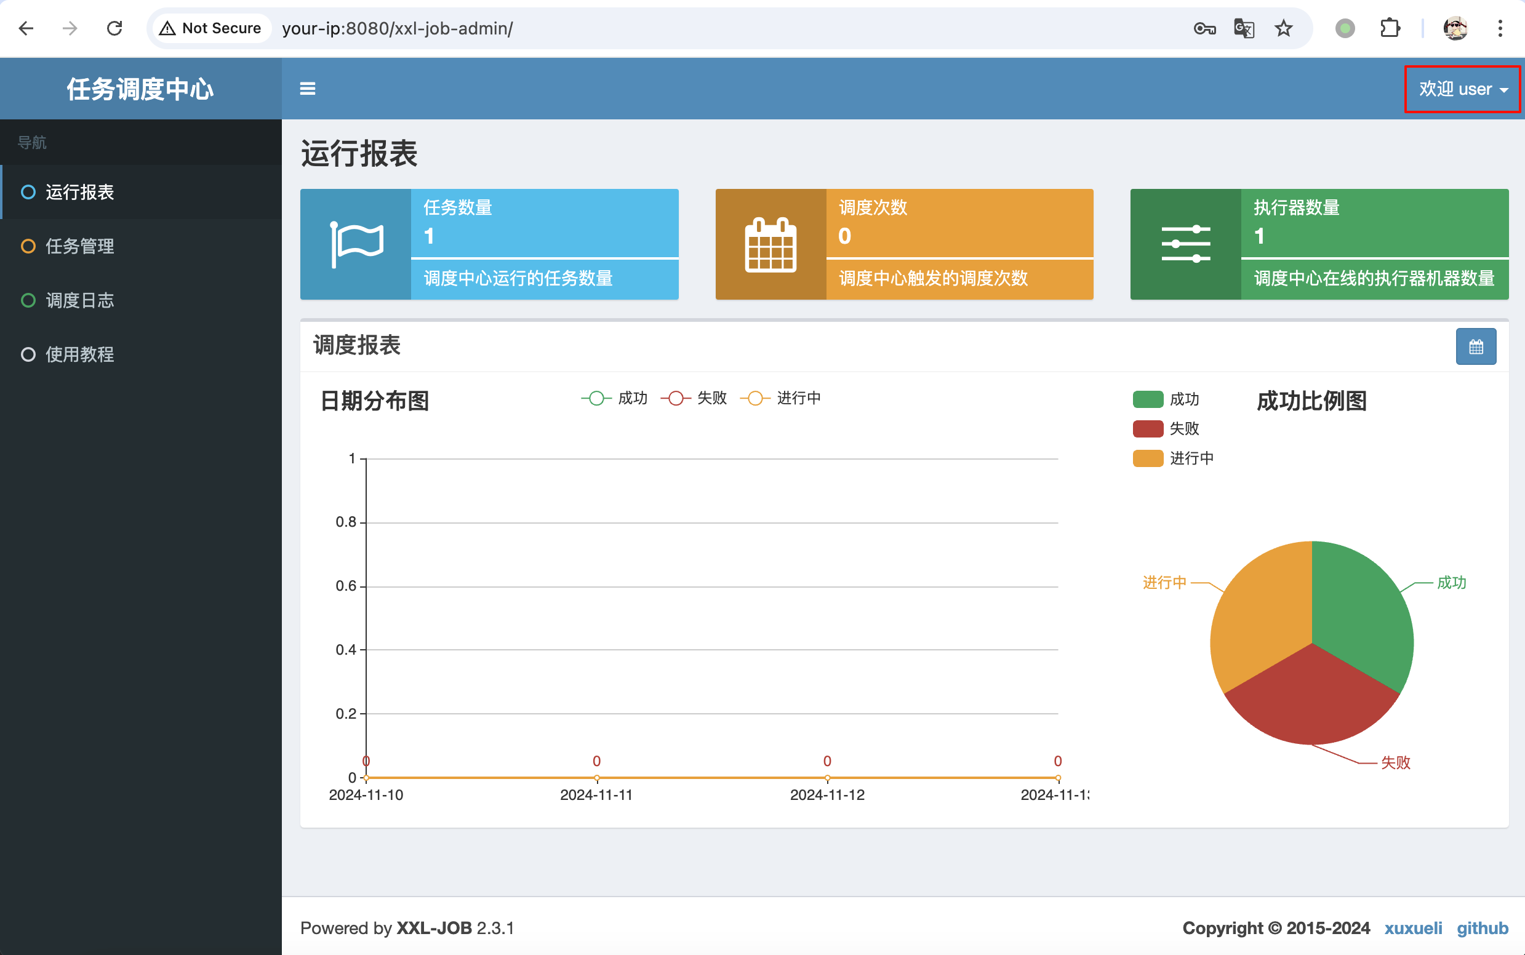Open the 任务管理 navigation item
The height and width of the screenshot is (955, 1525).
point(79,246)
